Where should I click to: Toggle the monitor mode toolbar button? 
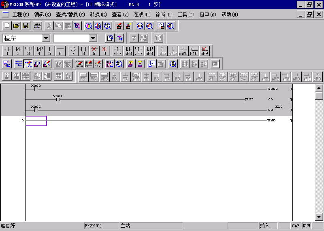tap(37, 64)
